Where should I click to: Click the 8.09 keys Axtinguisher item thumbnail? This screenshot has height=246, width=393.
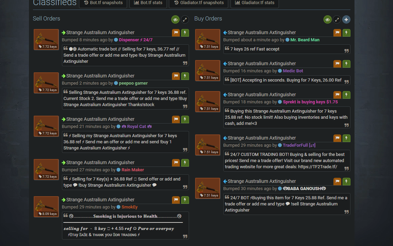[46, 207]
